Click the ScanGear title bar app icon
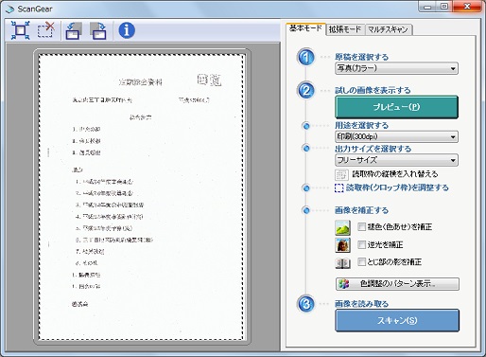This screenshot has width=486, height=357. (x=9, y=9)
